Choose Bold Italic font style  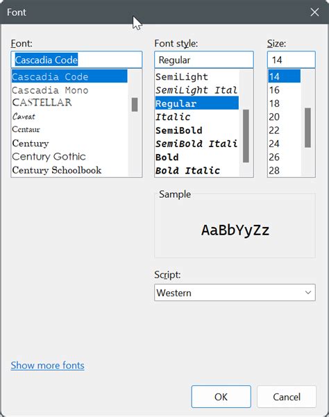point(197,170)
